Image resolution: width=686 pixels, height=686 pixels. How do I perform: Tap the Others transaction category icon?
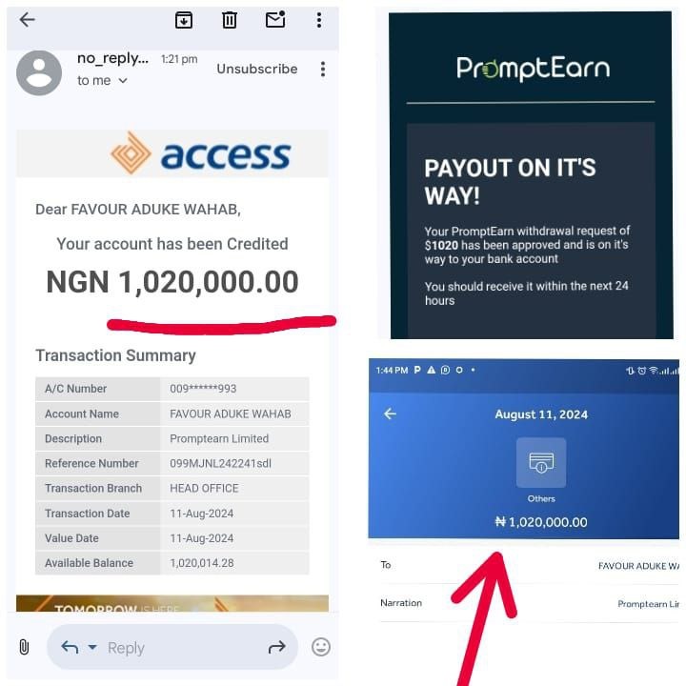(540, 464)
